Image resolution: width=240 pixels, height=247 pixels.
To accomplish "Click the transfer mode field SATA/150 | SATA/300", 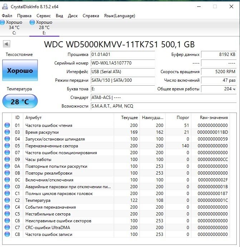I will [x=123, y=80].
